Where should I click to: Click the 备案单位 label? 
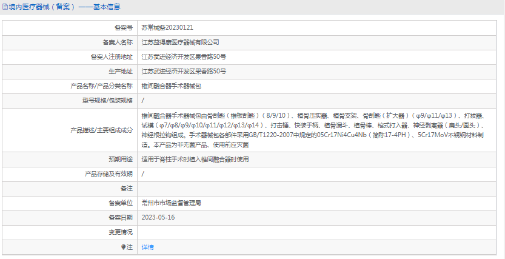121,203
